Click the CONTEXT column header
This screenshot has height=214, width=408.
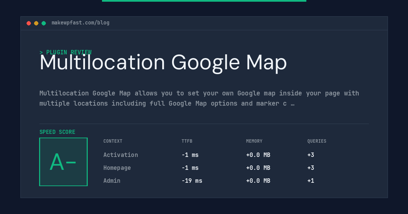tap(113, 141)
